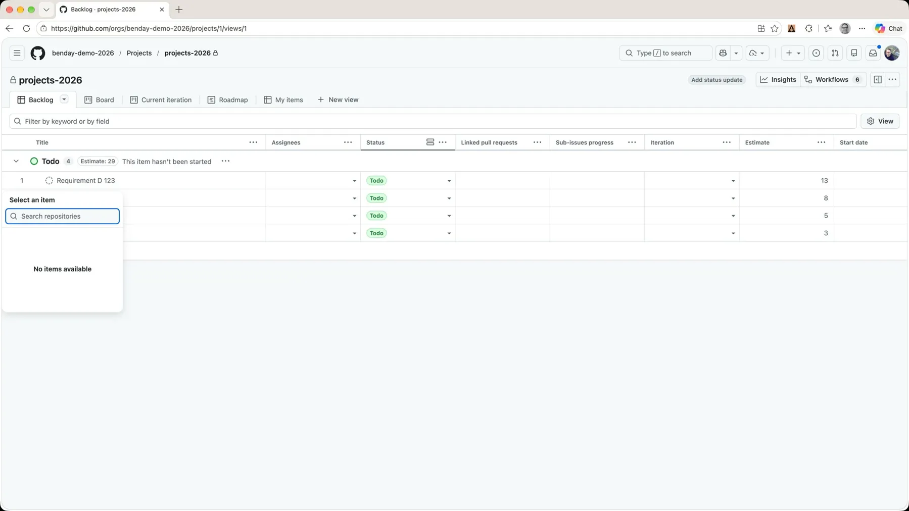Open Todo group actions ellipsis menu
The width and height of the screenshot is (909, 511).
(226, 161)
